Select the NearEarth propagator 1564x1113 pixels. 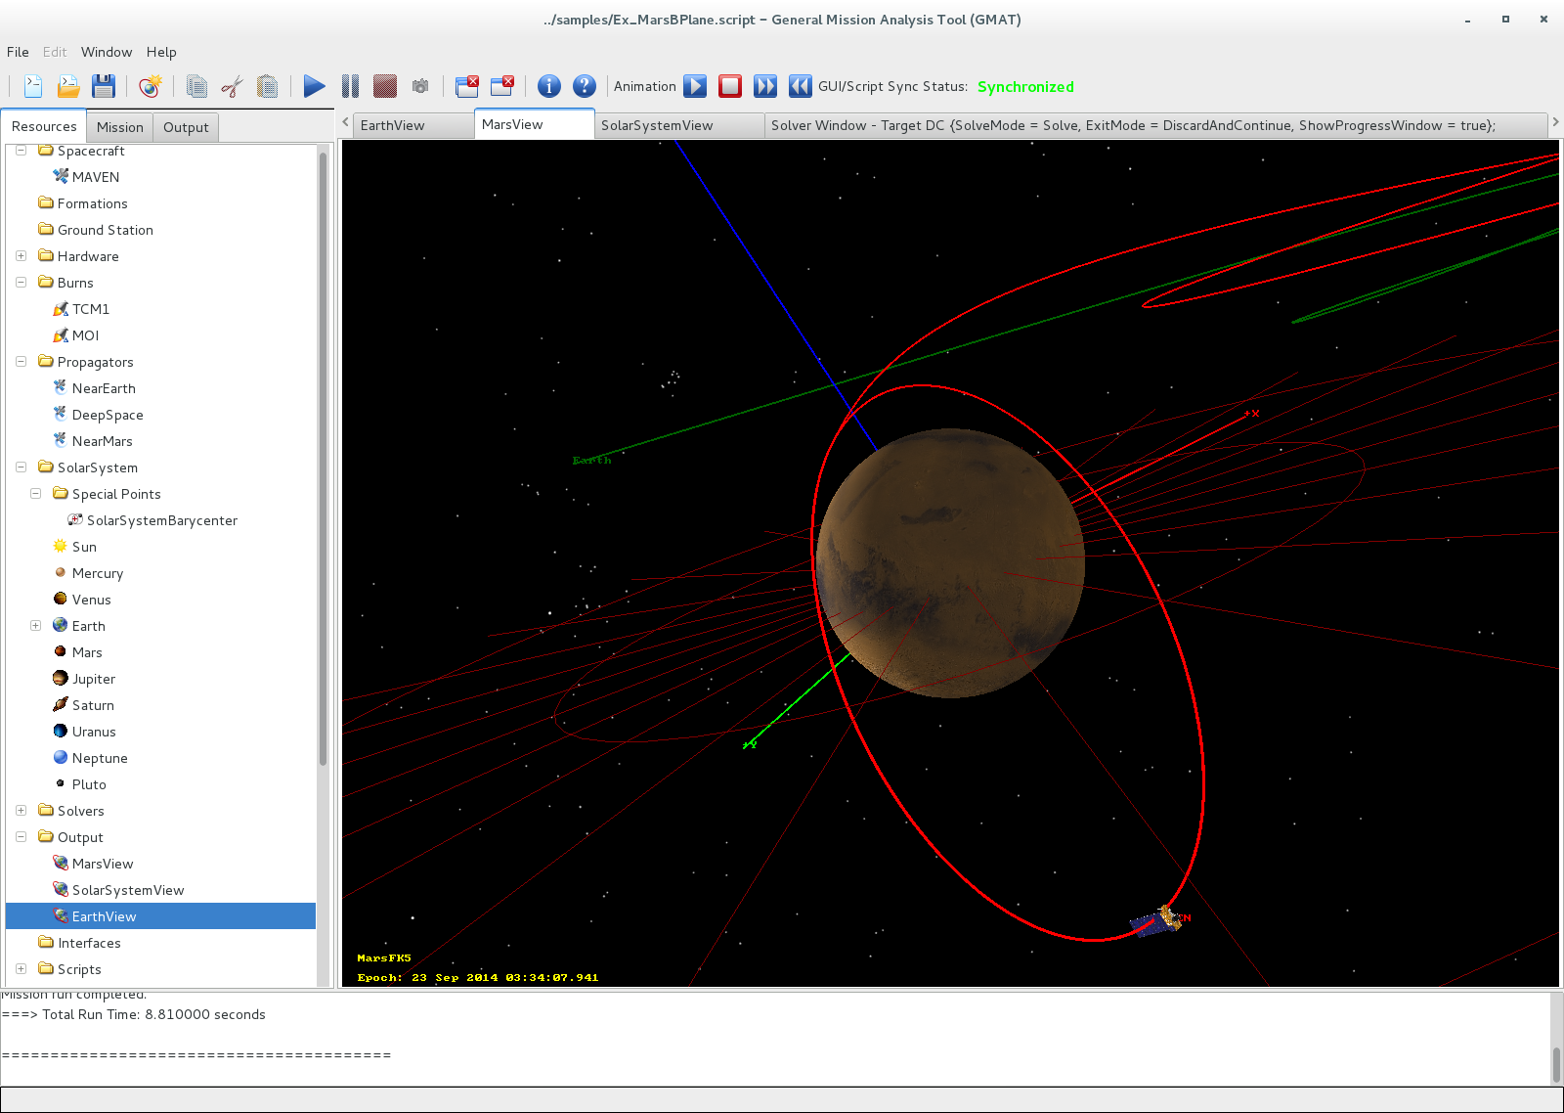coord(104,388)
